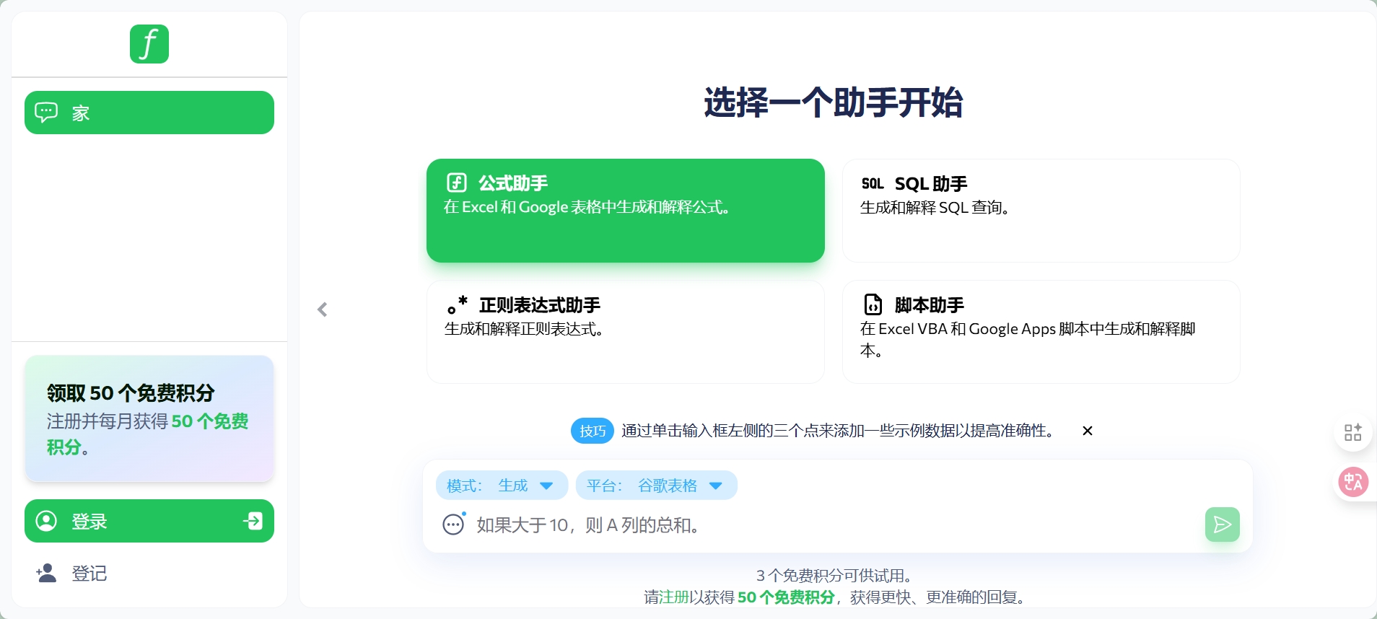Choose the 正则表达式助手 regex assistant card
This screenshot has width=1377, height=619.
coord(625,331)
